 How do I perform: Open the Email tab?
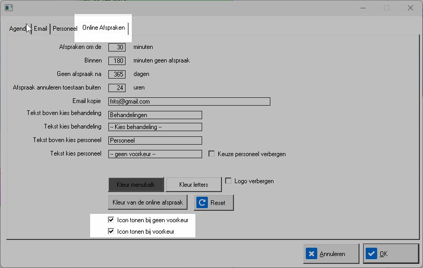click(41, 29)
